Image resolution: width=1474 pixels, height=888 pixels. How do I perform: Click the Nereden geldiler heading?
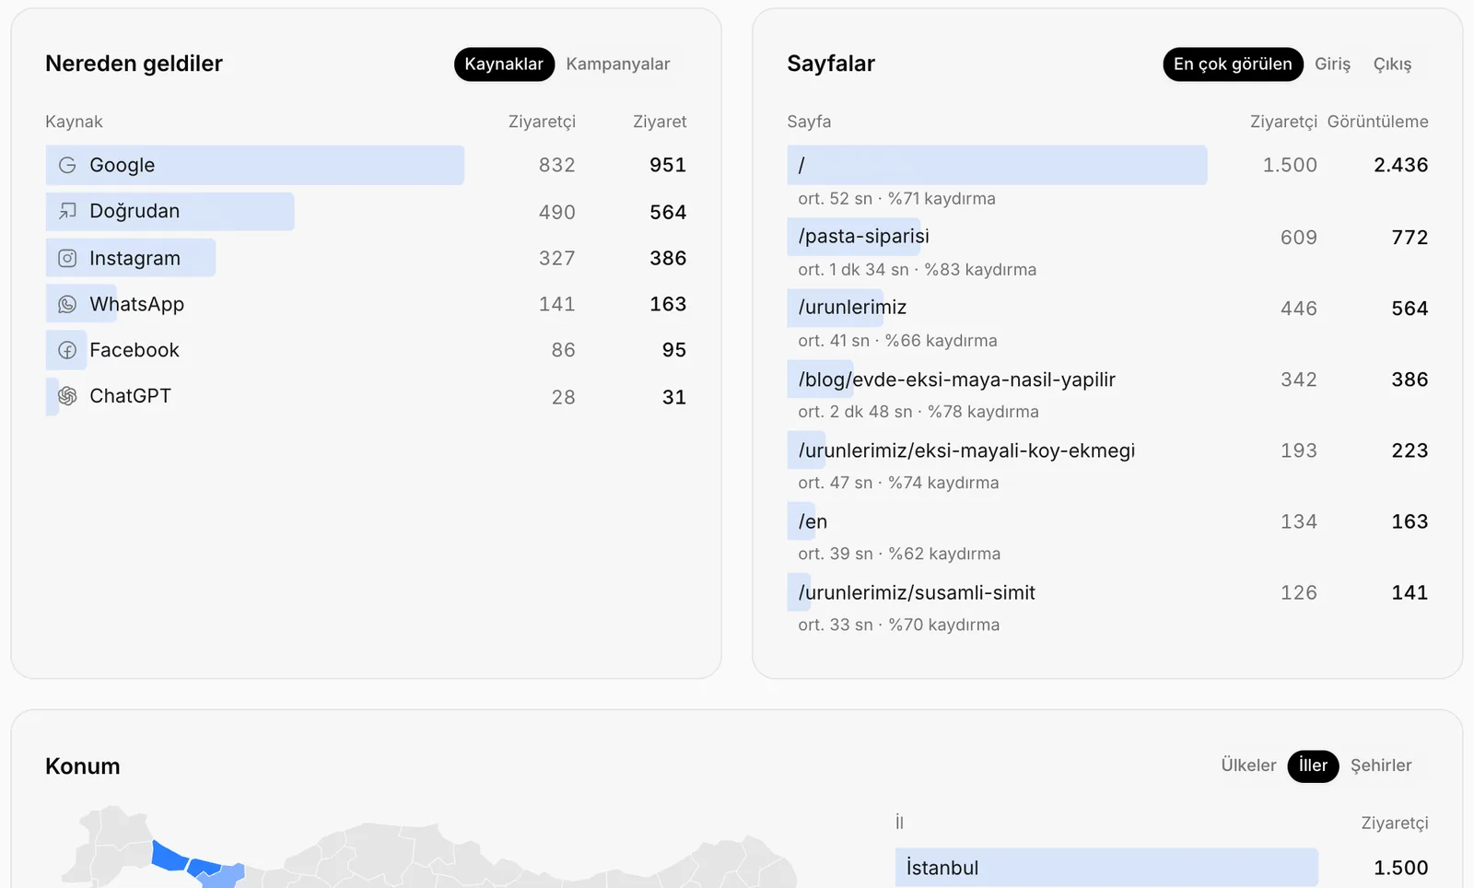(134, 64)
